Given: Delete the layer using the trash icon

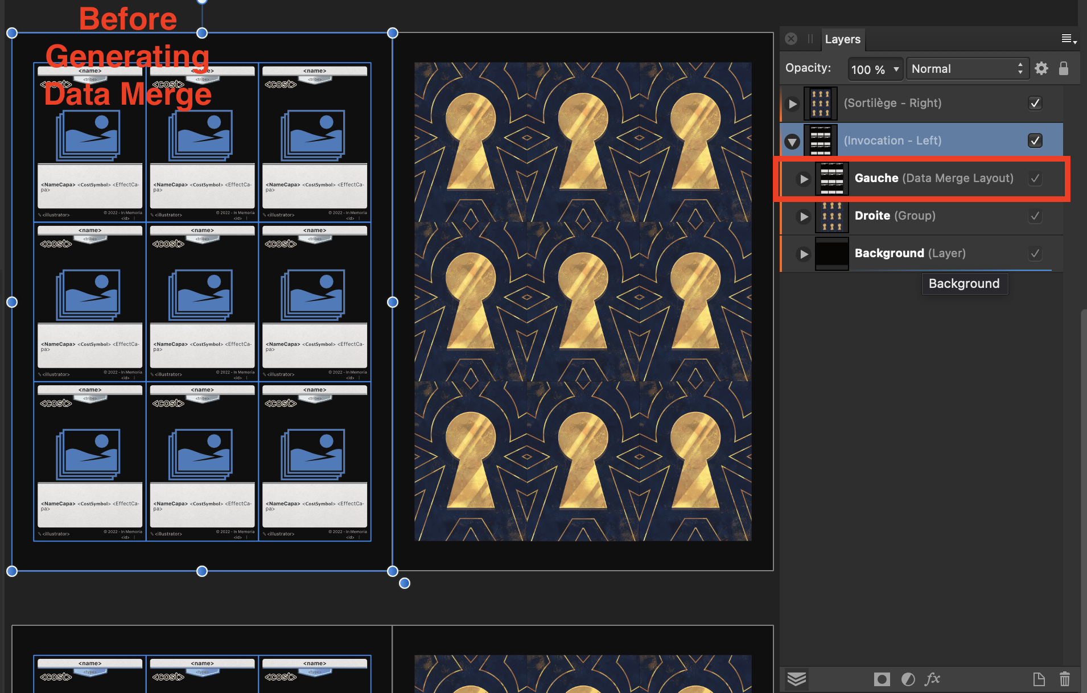Looking at the screenshot, I should pos(1064,679).
